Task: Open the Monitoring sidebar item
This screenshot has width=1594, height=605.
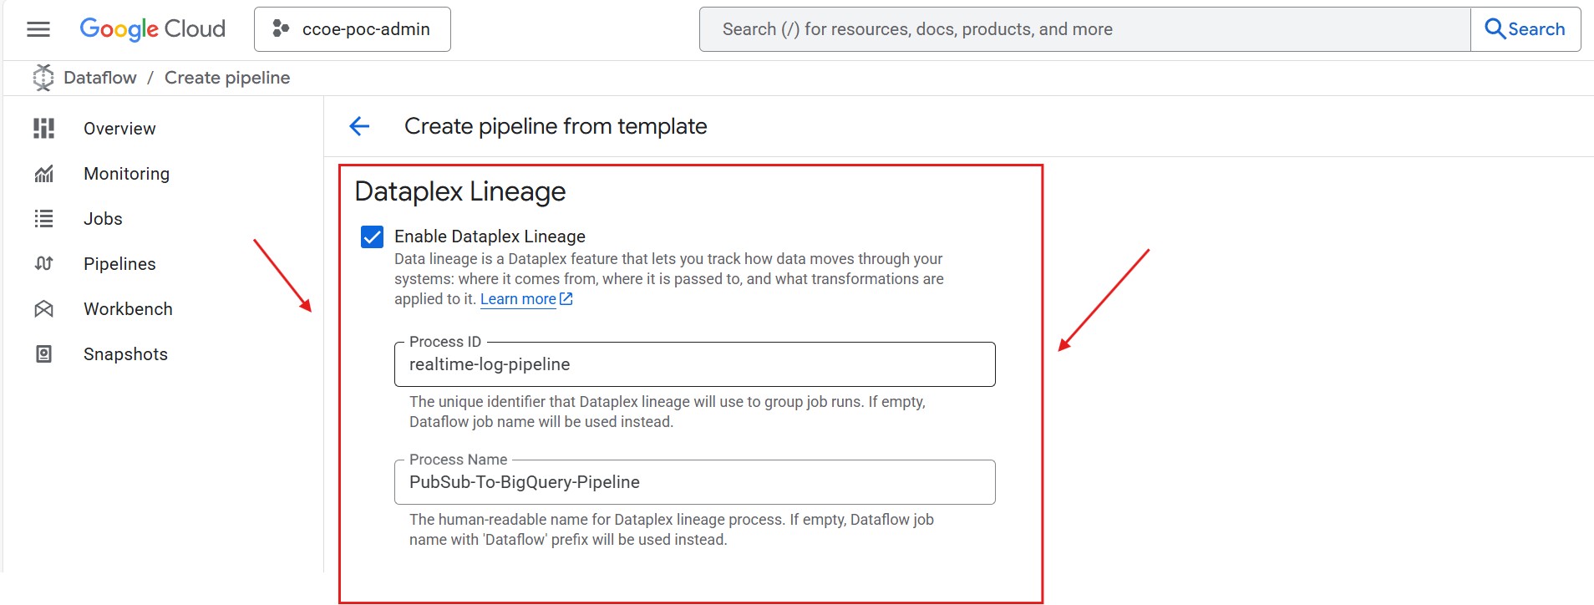Action: pos(126,174)
